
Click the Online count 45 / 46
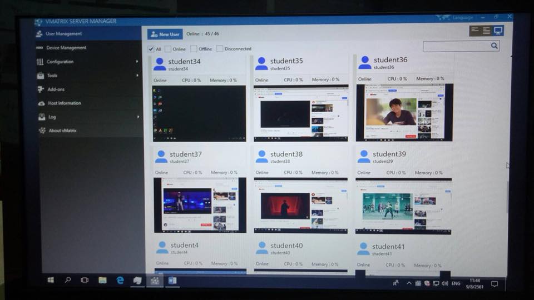pos(202,34)
